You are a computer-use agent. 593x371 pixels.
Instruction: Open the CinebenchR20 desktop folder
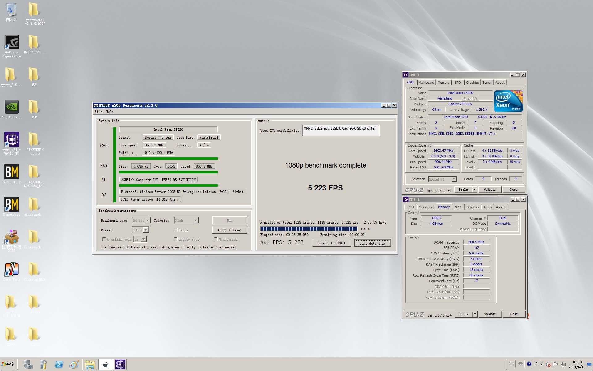tap(35, 271)
